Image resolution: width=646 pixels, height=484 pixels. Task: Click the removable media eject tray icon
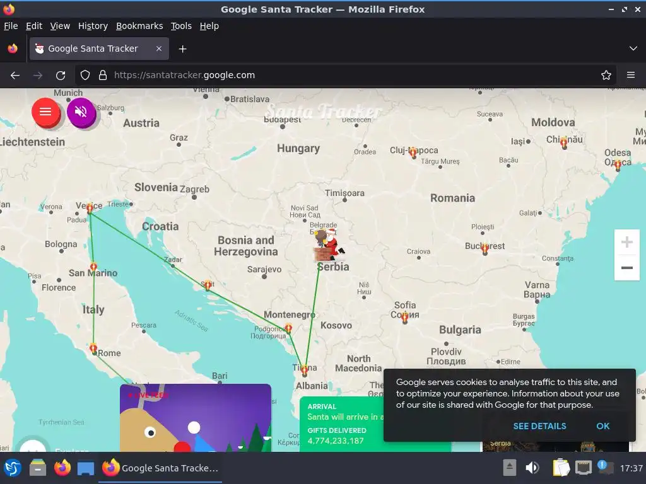[510, 468]
